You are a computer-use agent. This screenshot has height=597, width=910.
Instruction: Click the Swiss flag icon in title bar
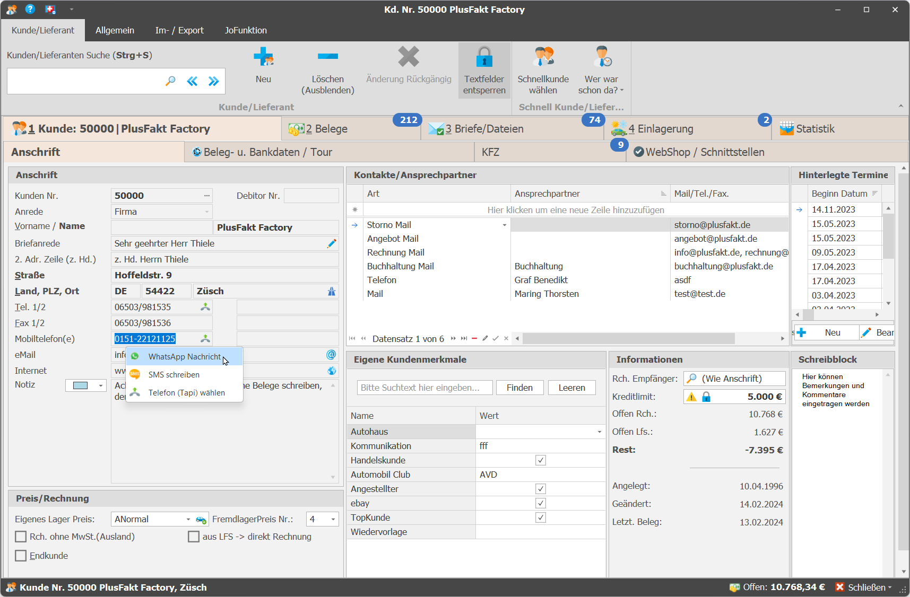50,9
